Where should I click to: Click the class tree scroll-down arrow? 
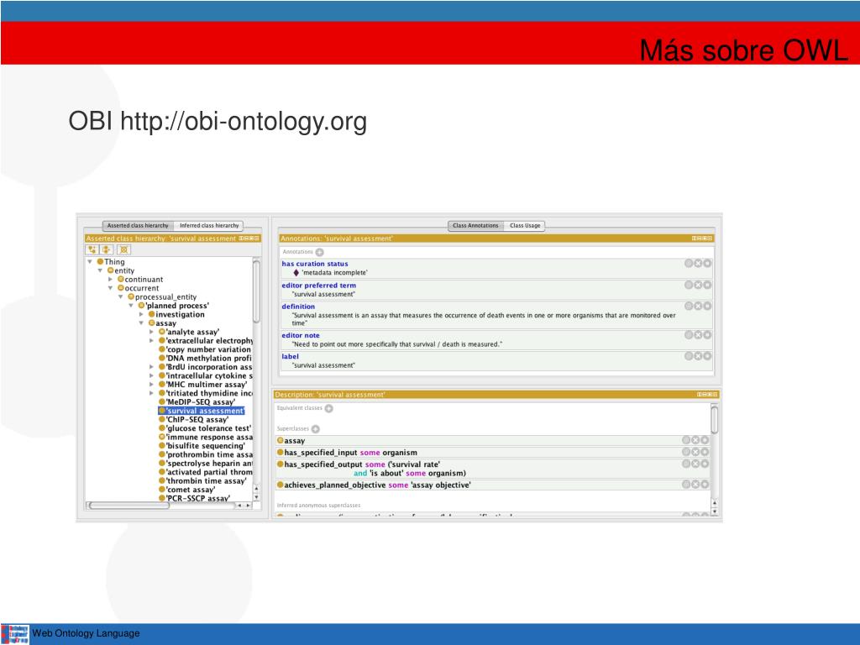[256, 497]
